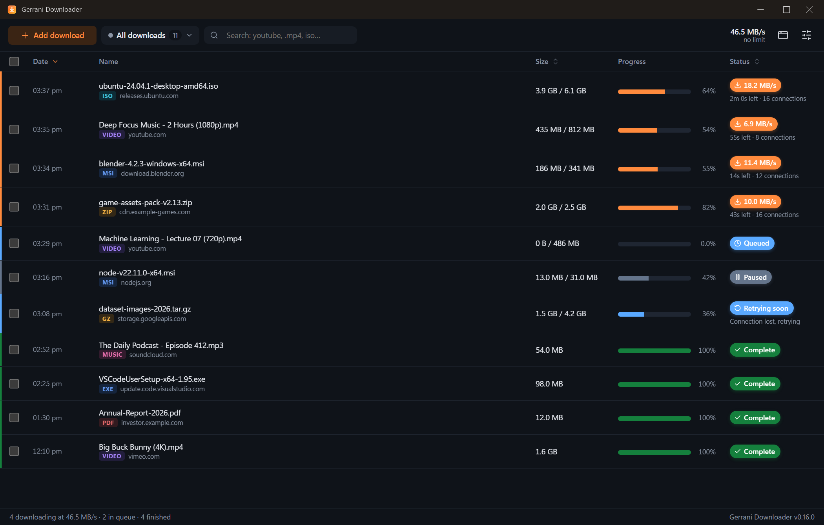Click the Progress column header

(632, 62)
